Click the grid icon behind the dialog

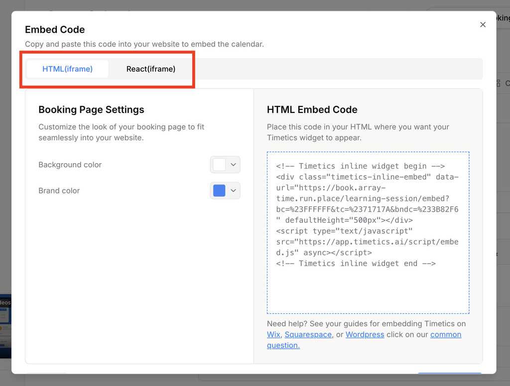[498, 83]
